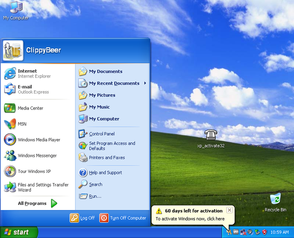Open My Music folder

(x=113, y=107)
